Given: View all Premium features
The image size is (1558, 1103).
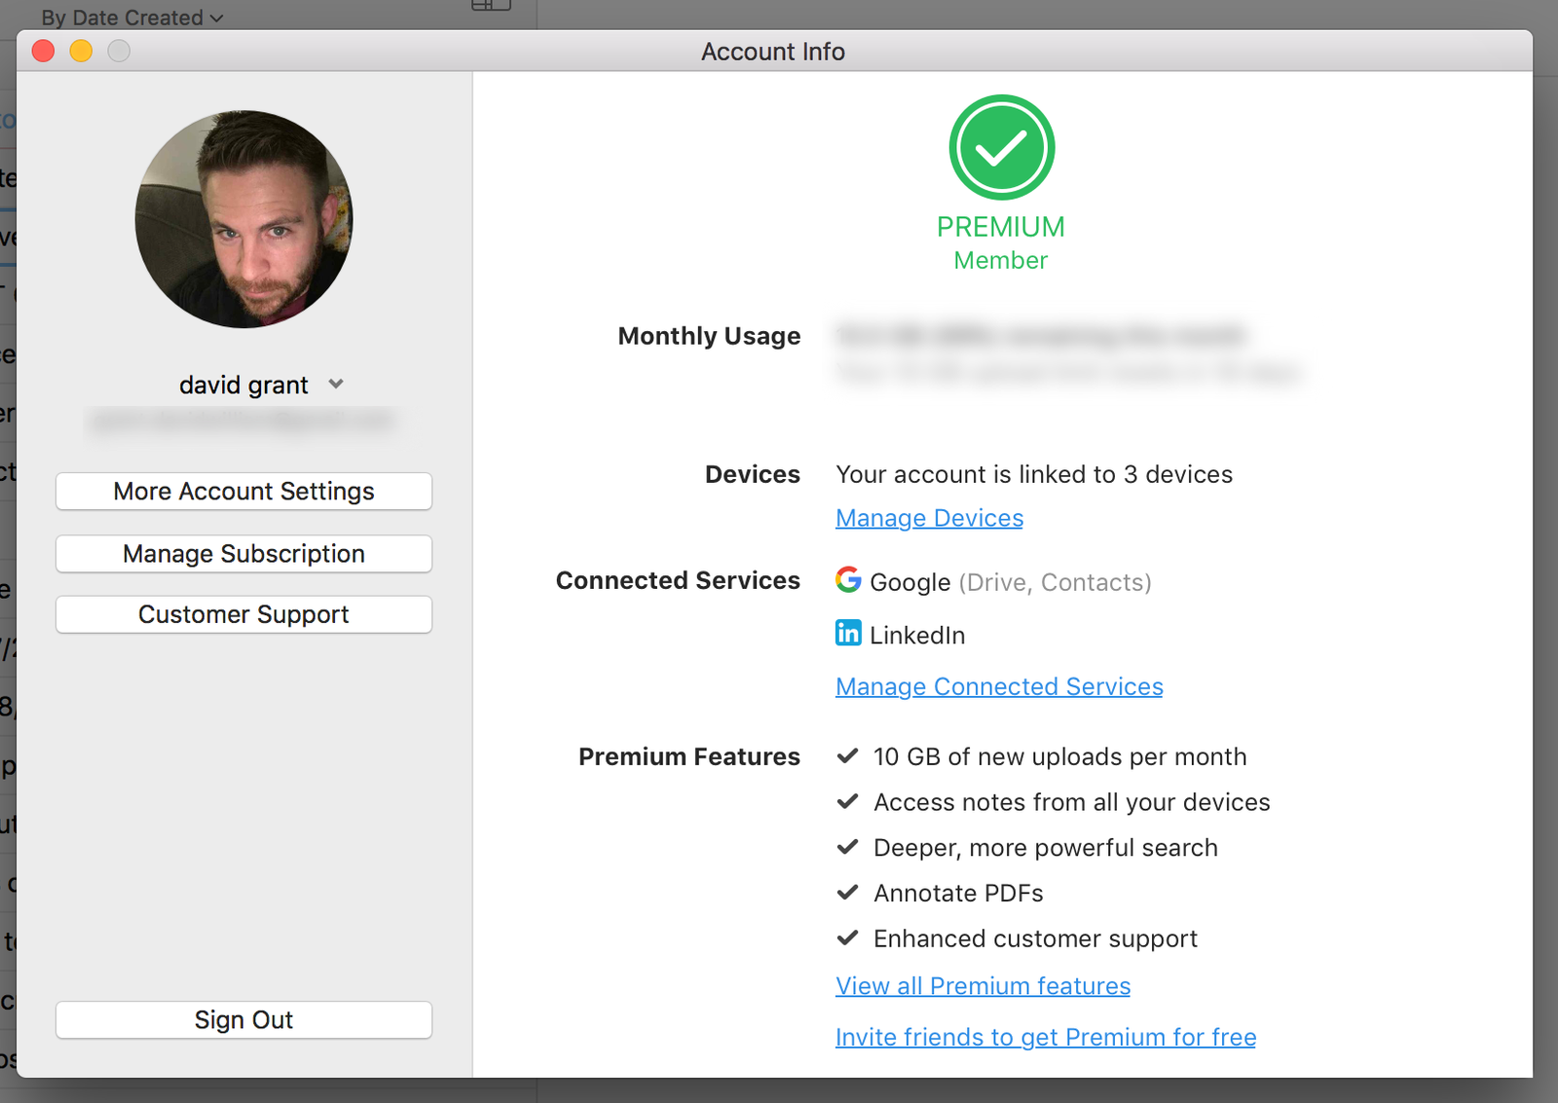Looking at the screenshot, I should pyautogui.click(x=983, y=986).
